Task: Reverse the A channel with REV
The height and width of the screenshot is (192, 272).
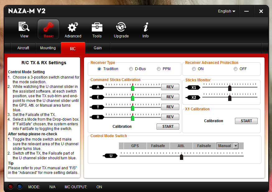Action: [170, 87]
